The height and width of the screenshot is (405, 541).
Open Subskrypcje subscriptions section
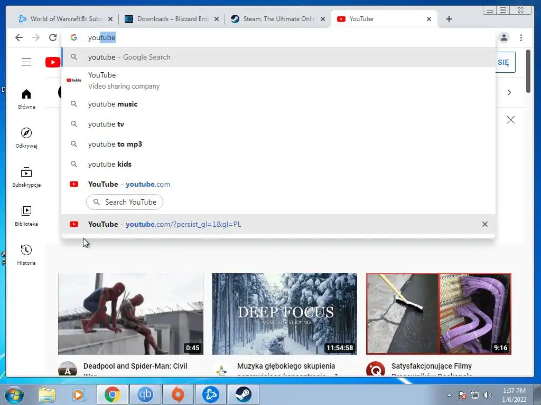tap(26, 177)
